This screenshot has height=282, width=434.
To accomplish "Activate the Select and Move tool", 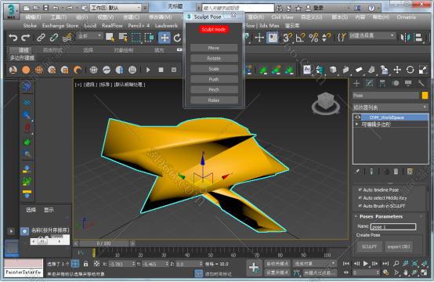I will [165, 38].
